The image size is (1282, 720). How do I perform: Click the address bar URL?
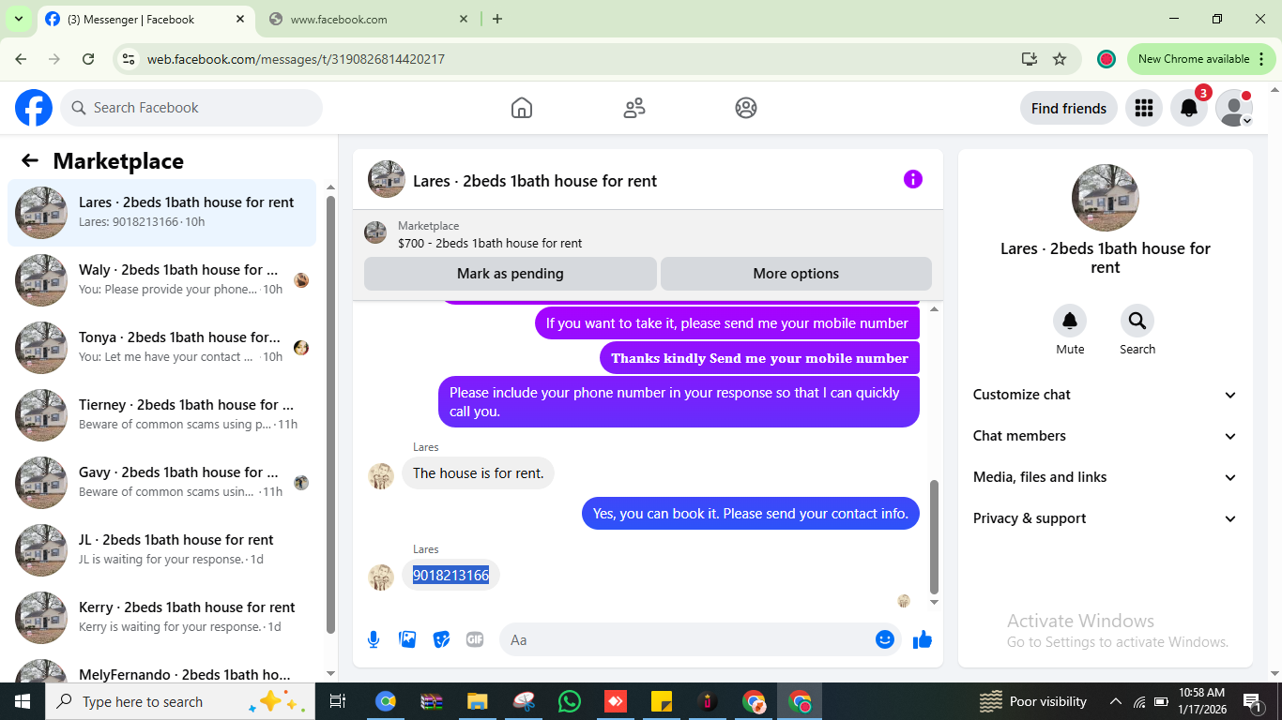[x=296, y=59]
